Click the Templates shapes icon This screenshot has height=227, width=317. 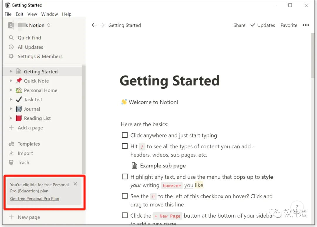coord(11,144)
